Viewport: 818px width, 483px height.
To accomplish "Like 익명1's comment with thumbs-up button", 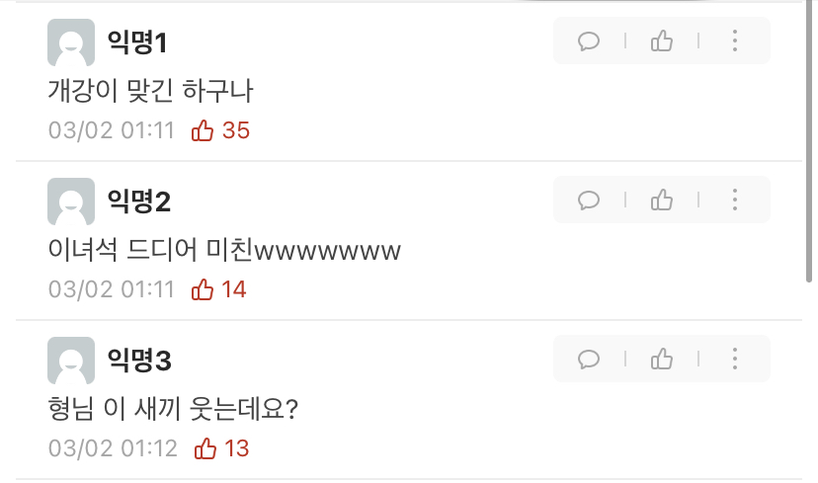I will tap(662, 40).
